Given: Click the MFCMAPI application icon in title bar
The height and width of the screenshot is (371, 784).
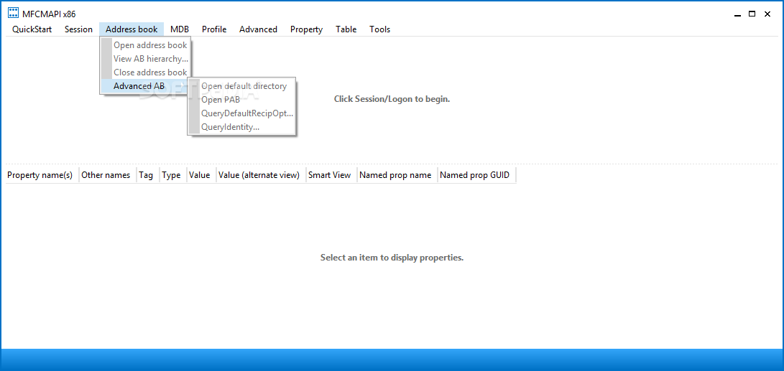Looking at the screenshot, I should pyautogui.click(x=14, y=14).
